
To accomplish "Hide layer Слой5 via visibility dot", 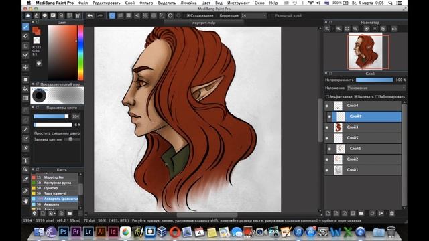I will [327, 138].
